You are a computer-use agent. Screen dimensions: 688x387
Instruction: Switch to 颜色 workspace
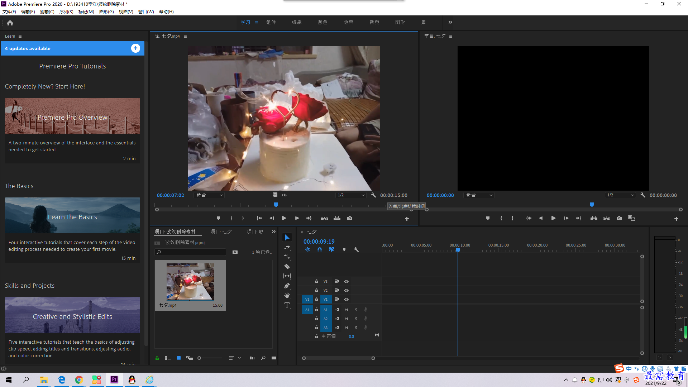322,22
